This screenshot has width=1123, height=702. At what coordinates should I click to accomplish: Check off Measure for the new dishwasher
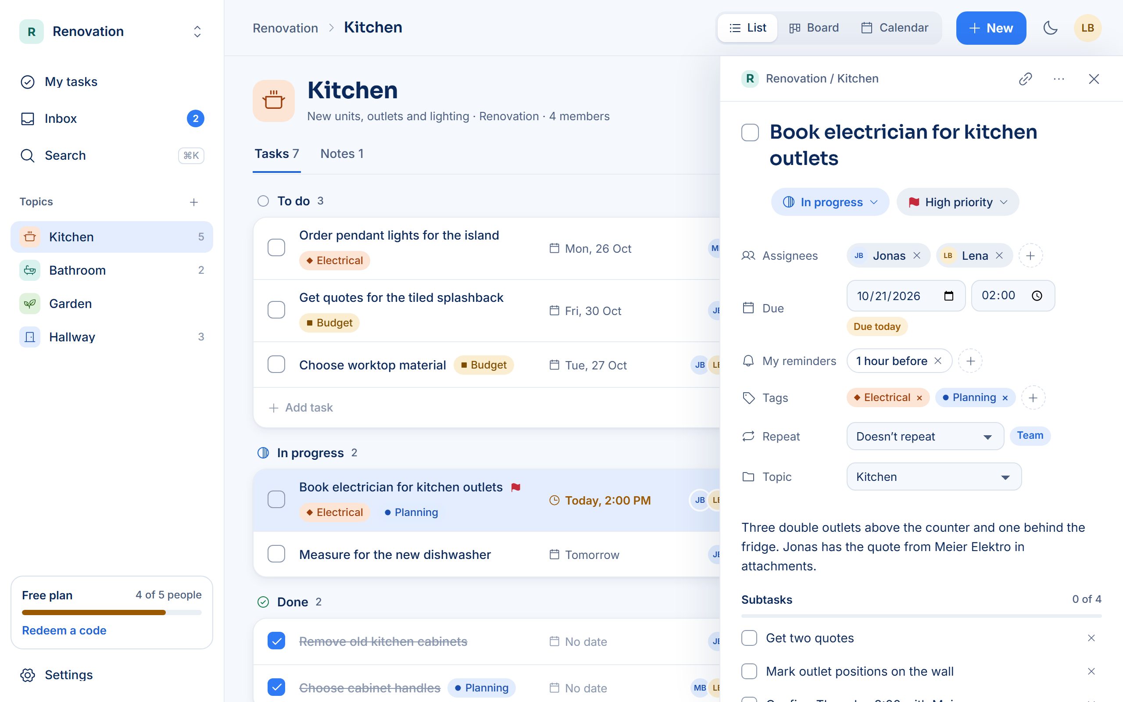pos(276,554)
